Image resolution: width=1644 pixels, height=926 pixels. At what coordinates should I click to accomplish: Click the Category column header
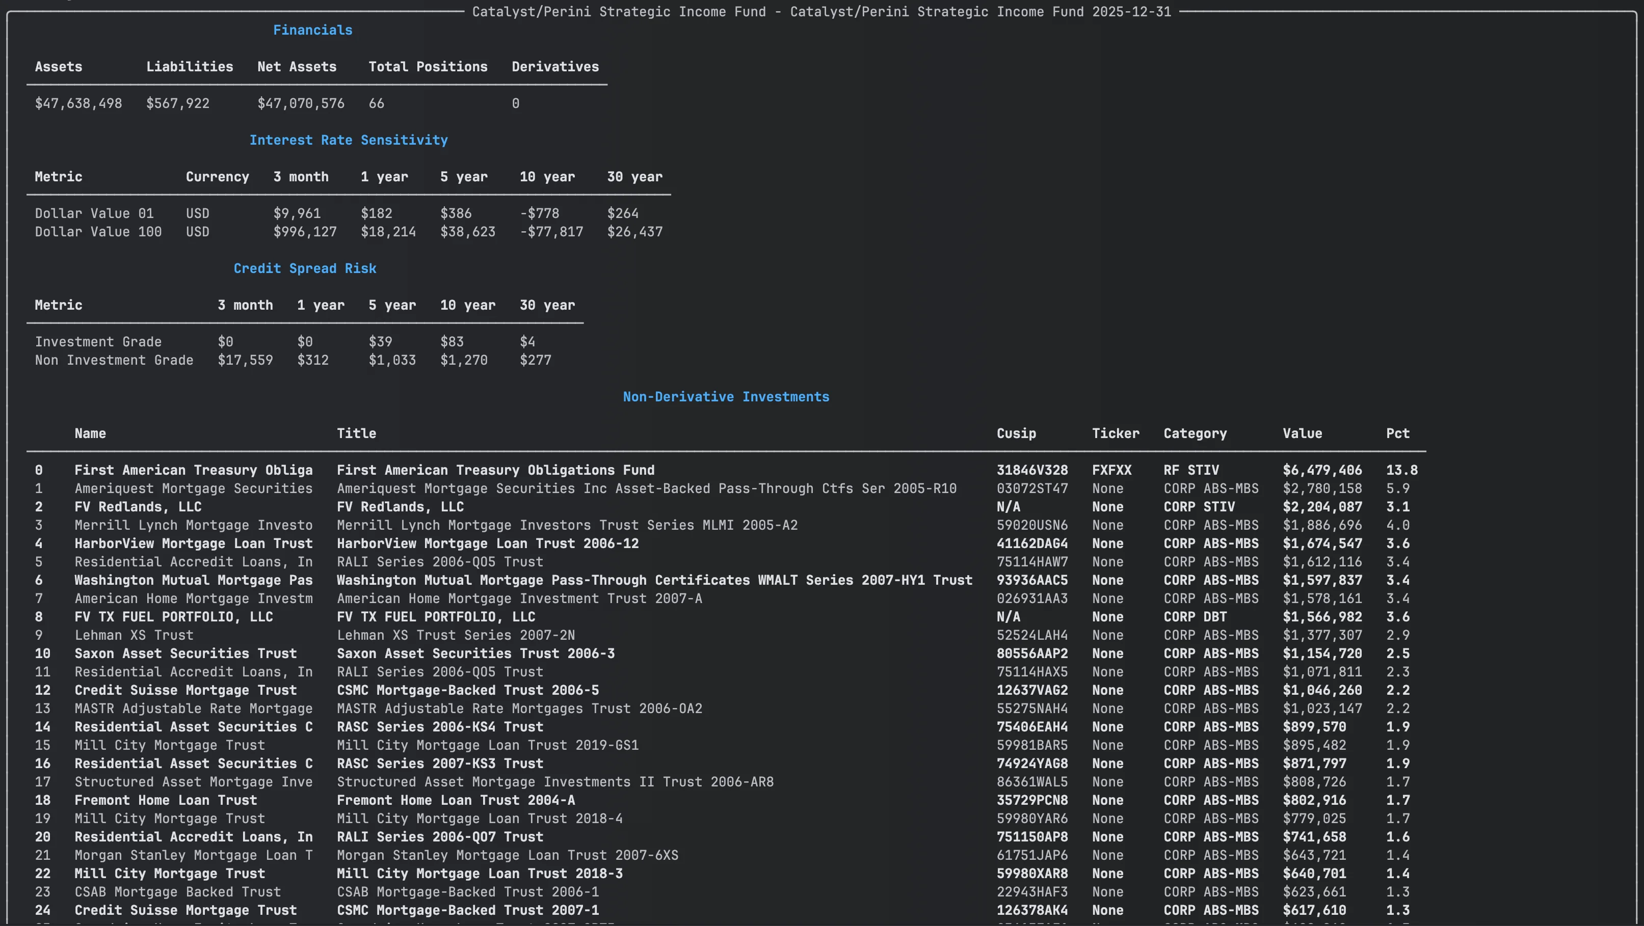[x=1196, y=433]
